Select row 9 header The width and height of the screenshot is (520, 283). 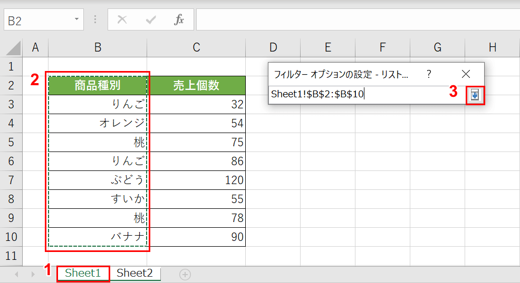(11, 218)
